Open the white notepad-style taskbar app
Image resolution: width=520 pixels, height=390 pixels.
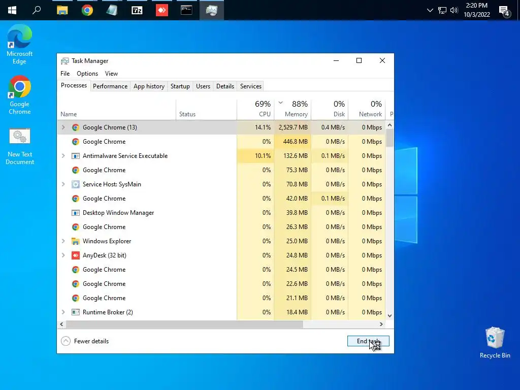click(x=112, y=10)
